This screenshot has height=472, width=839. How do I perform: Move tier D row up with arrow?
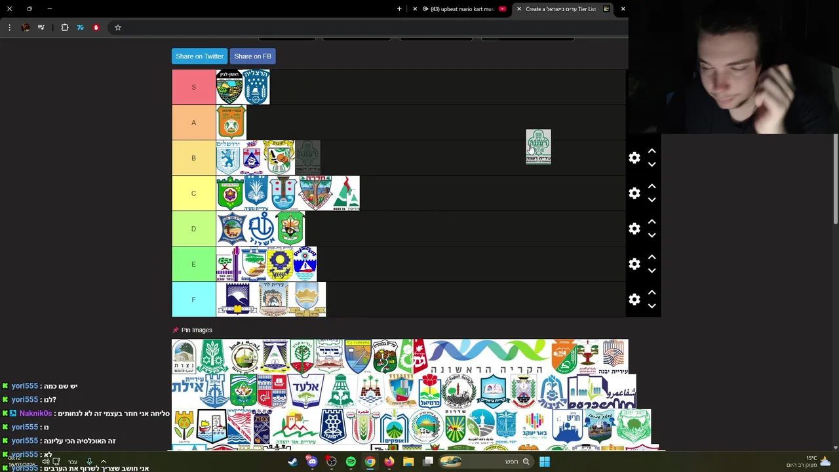pos(652,222)
